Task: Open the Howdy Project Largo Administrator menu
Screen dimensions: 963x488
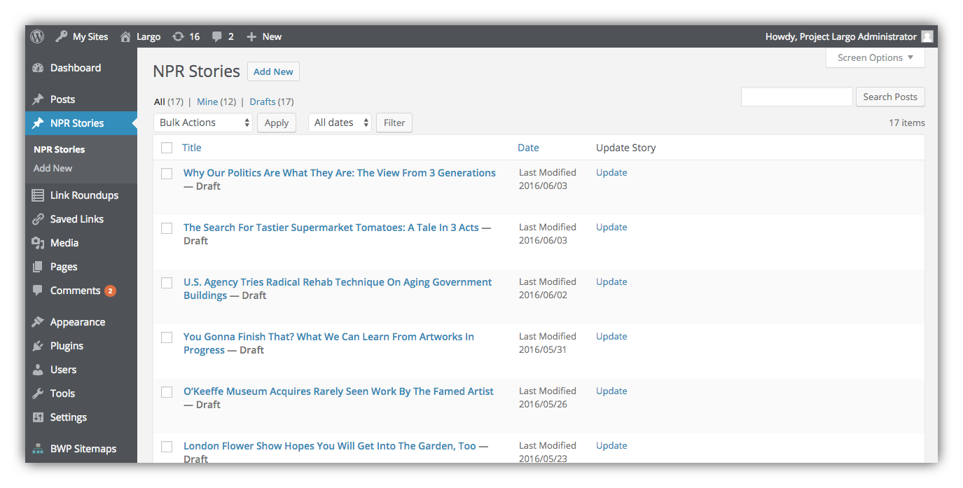Action: [x=849, y=36]
